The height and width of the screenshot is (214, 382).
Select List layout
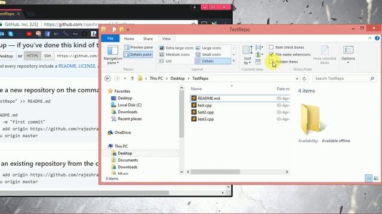click(166, 61)
